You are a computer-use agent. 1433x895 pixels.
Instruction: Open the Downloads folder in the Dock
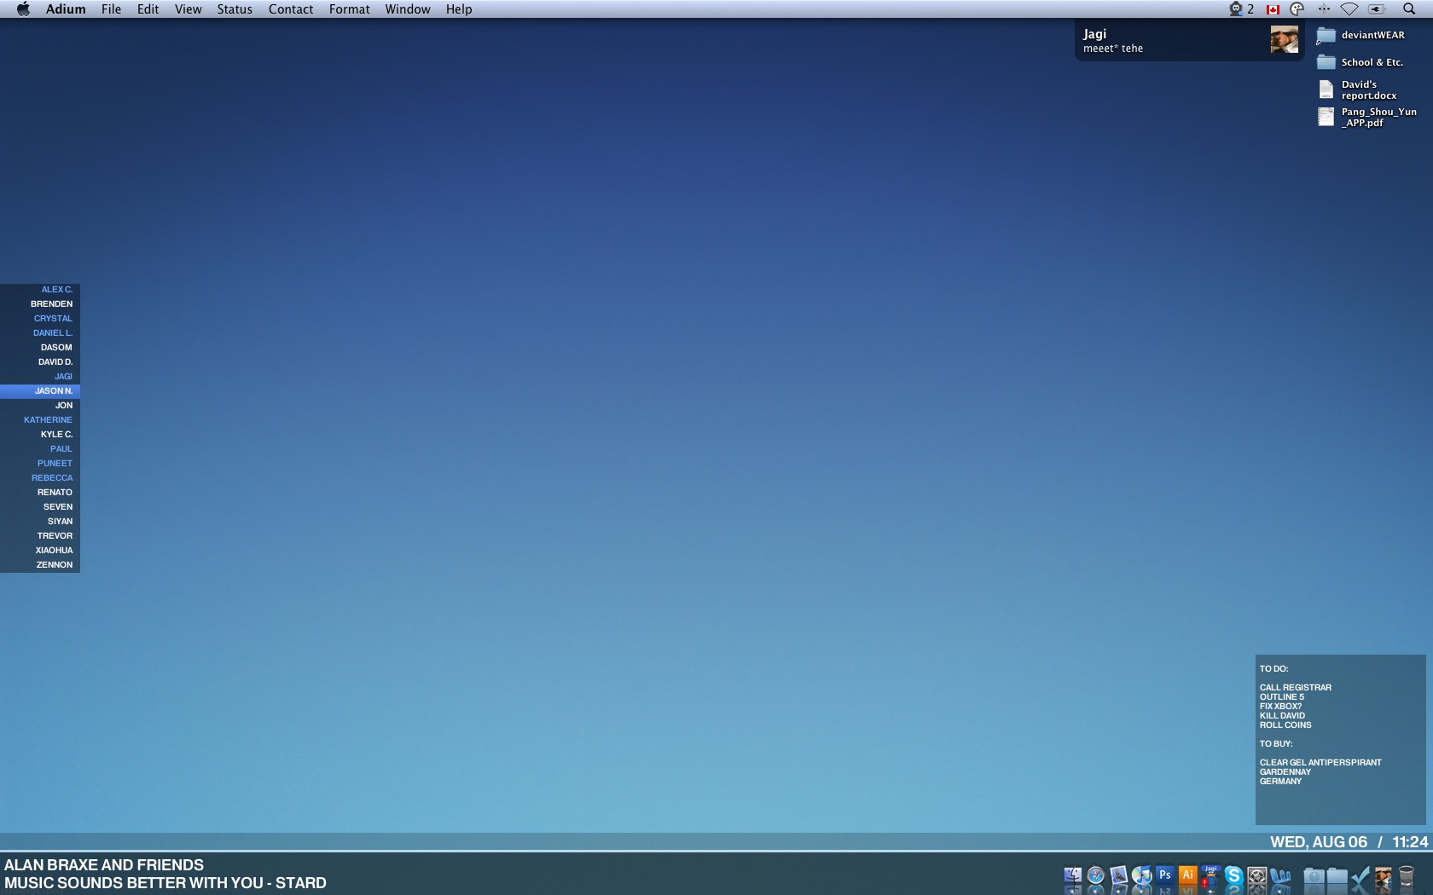click(x=1314, y=877)
